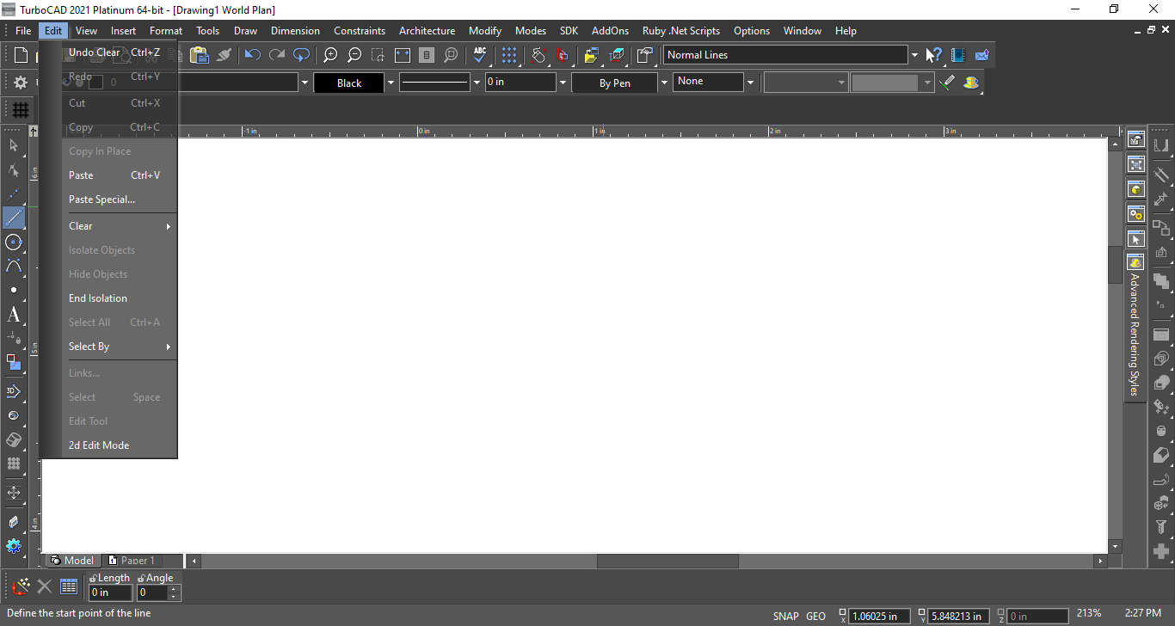Expand the Clear submenu
Image resolution: width=1175 pixels, height=626 pixels.
tap(120, 226)
